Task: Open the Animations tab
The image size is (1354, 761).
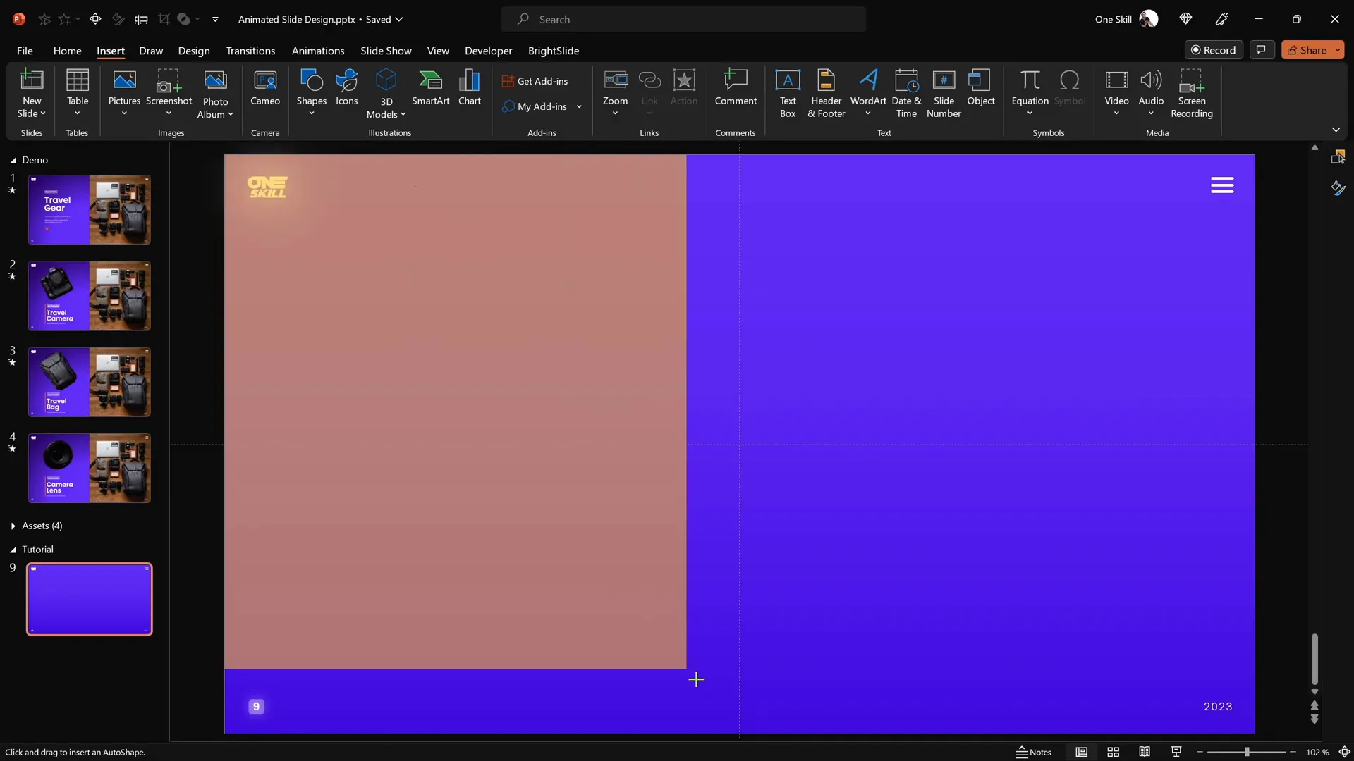Action: point(317,51)
